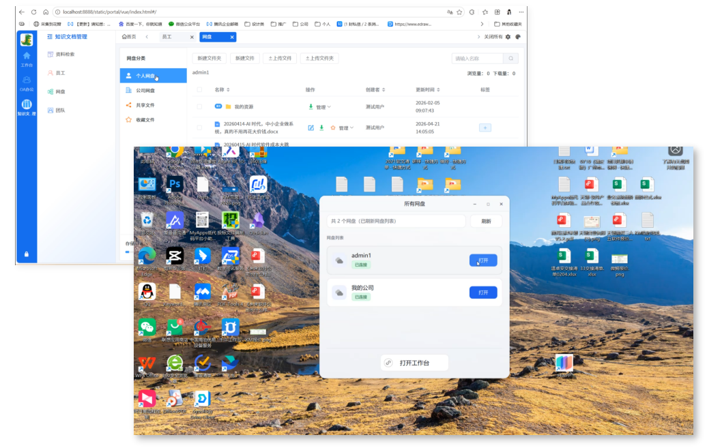The width and height of the screenshot is (707, 448).
Task: Open the 工作台 home icon in sidebar
Action: tap(27, 56)
